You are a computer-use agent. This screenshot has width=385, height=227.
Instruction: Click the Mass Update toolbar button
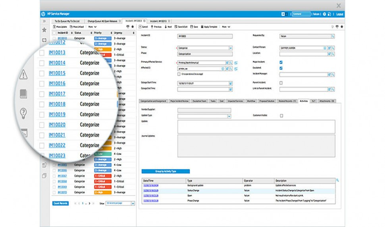[60, 27]
